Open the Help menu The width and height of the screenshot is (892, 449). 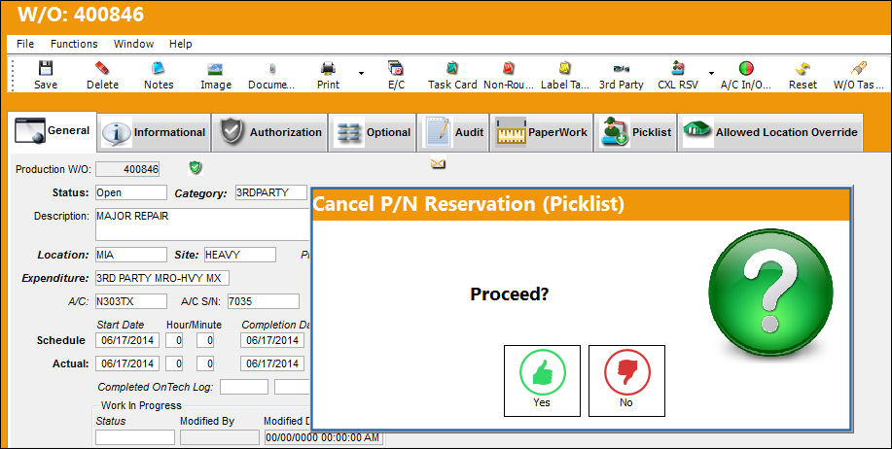[x=180, y=44]
